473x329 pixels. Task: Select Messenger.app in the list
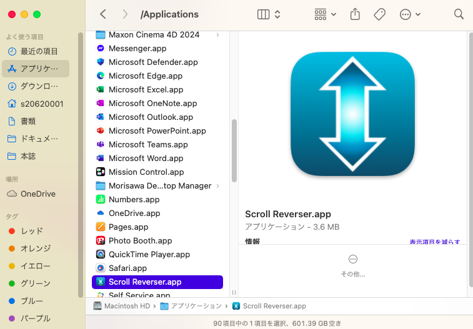(x=157, y=49)
